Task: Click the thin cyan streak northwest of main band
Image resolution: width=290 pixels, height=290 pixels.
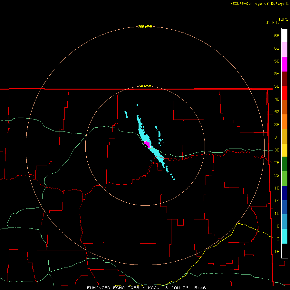Action: (x=126, y=114)
